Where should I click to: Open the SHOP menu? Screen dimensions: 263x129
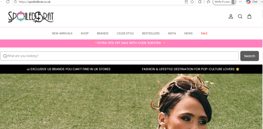tap(85, 33)
